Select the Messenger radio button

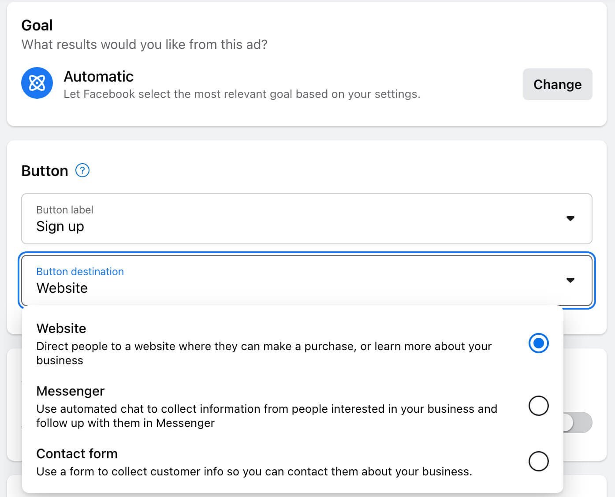click(538, 406)
